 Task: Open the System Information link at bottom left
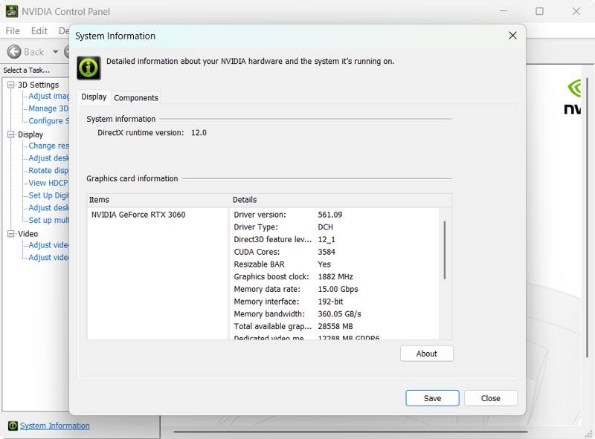[x=54, y=426]
